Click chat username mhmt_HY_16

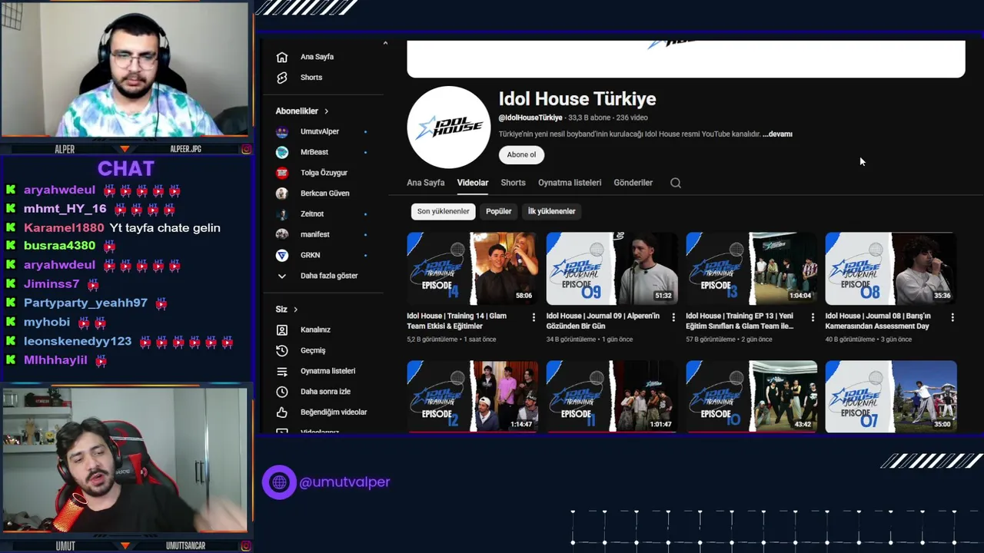pos(65,209)
